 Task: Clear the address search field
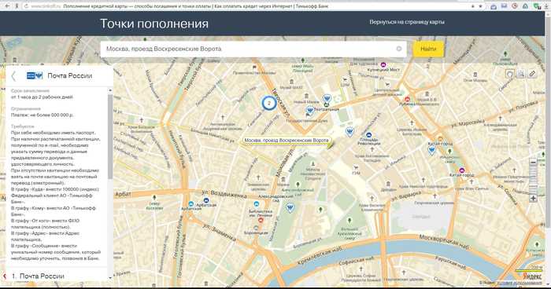[x=399, y=49]
